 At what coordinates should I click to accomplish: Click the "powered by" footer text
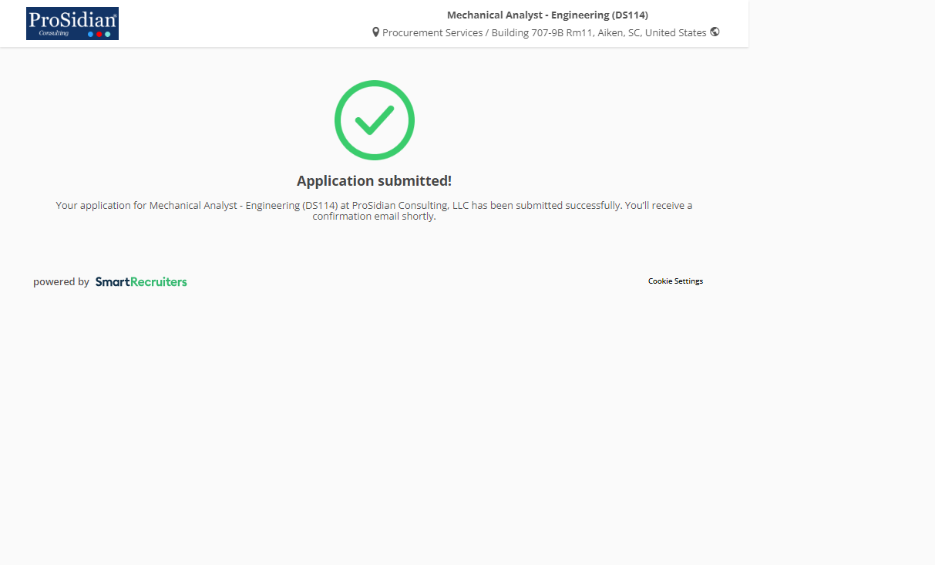61,282
